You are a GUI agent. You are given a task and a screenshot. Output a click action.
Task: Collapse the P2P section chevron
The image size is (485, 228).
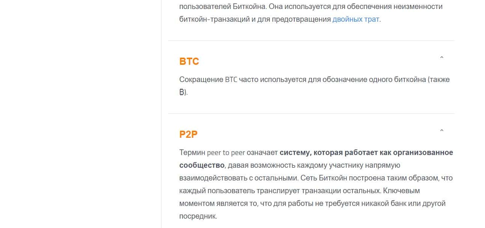(x=441, y=131)
